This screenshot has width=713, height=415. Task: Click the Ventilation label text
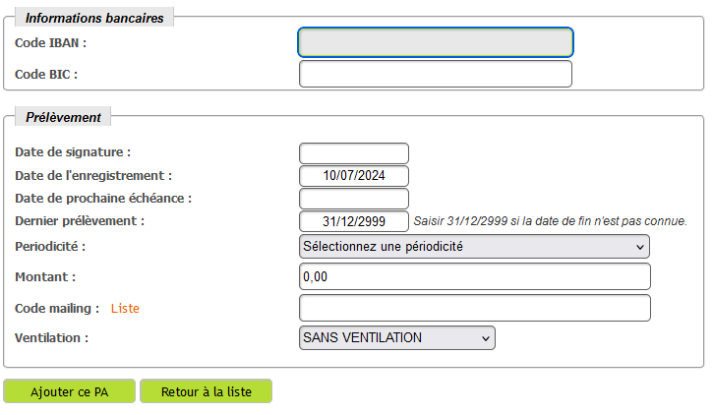pos(52,338)
